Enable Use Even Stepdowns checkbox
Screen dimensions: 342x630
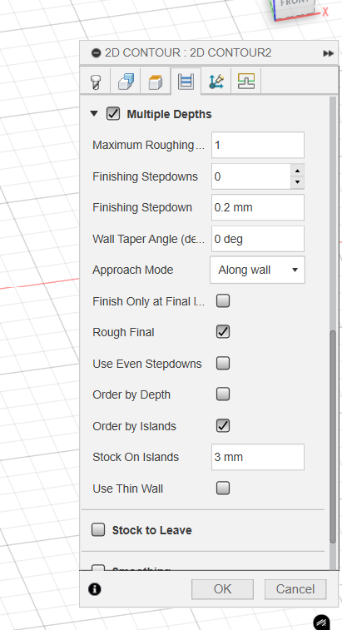[223, 363]
